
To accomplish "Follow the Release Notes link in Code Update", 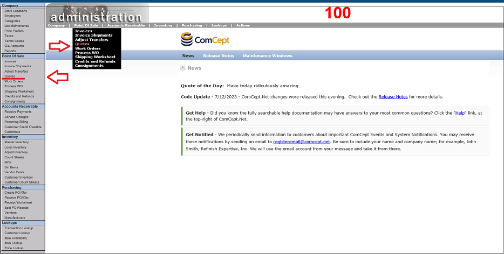I will (x=393, y=97).
